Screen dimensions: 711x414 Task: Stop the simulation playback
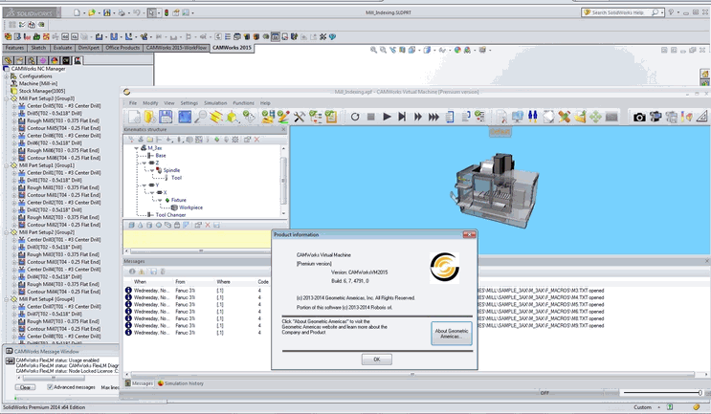pos(371,117)
